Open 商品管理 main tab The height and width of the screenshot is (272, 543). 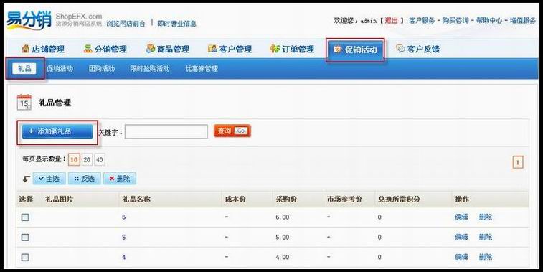click(x=168, y=49)
